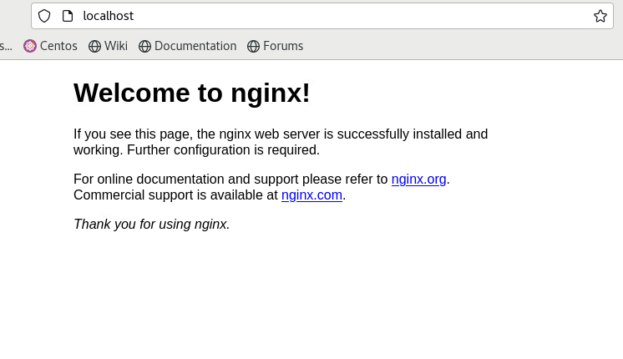Click the tracking protection shield icon
This screenshot has height=359, width=623.
tap(44, 16)
